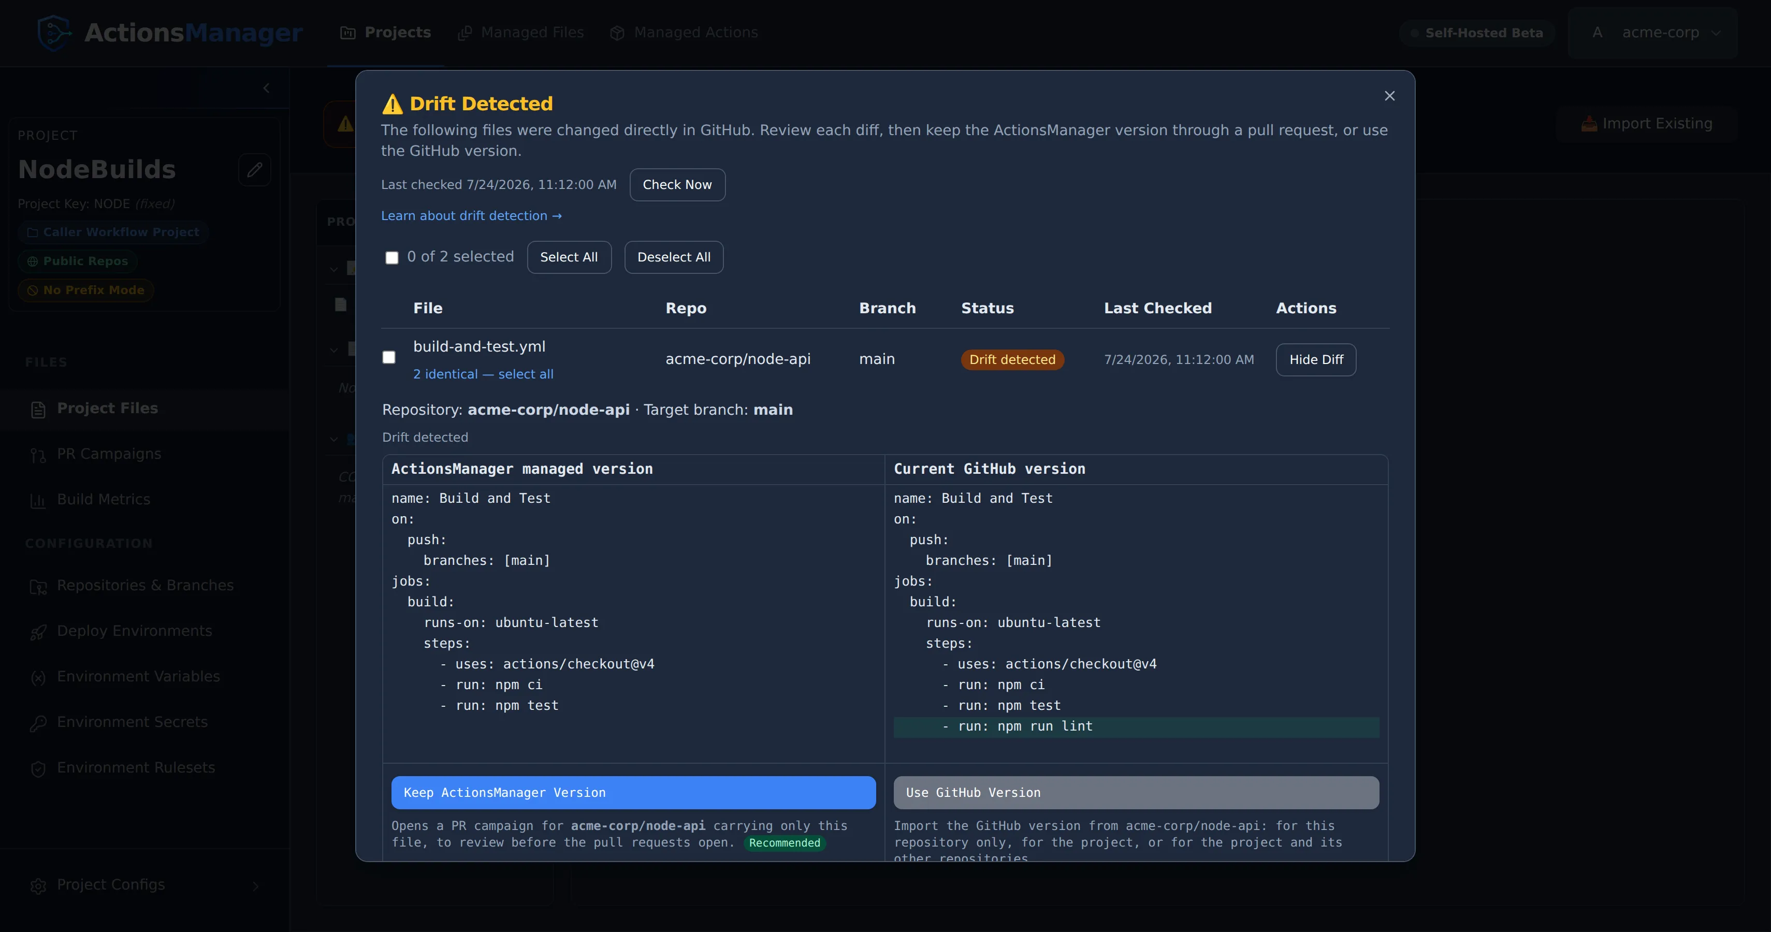The image size is (1771, 932).
Task: Open PR Campaigns in the sidebar
Action: click(144, 454)
